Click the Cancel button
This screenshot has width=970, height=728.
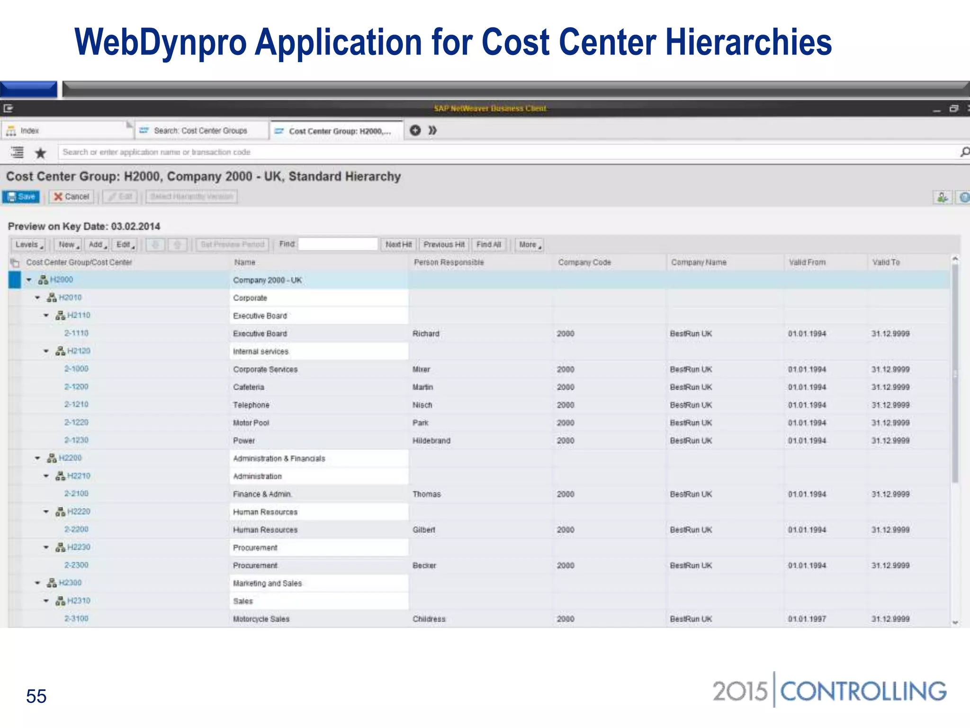click(x=72, y=197)
